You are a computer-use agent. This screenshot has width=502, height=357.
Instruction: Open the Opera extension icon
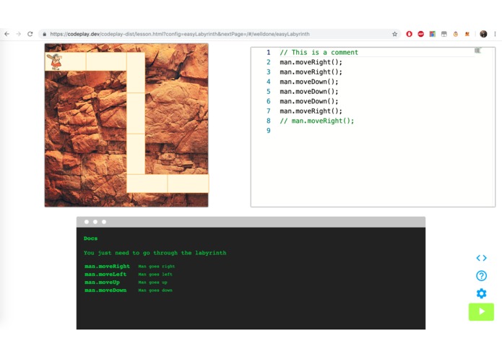[409, 34]
